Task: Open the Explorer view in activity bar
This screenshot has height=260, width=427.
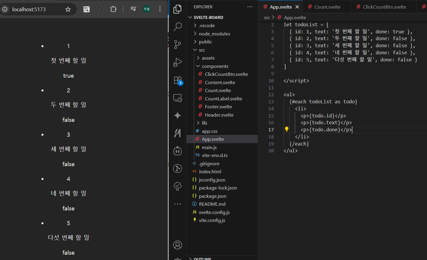Action: click(x=178, y=9)
